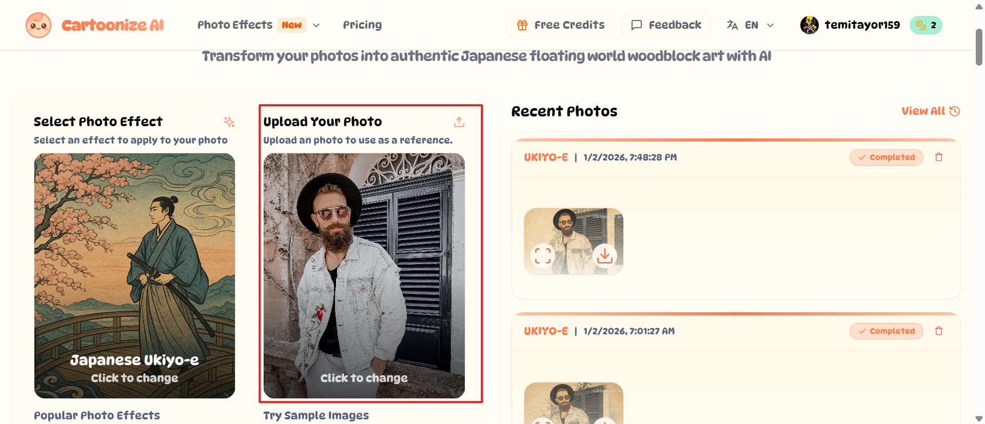Viewport: 985px width, 424px height.
Task: Open the EN language selector
Action: (751, 25)
